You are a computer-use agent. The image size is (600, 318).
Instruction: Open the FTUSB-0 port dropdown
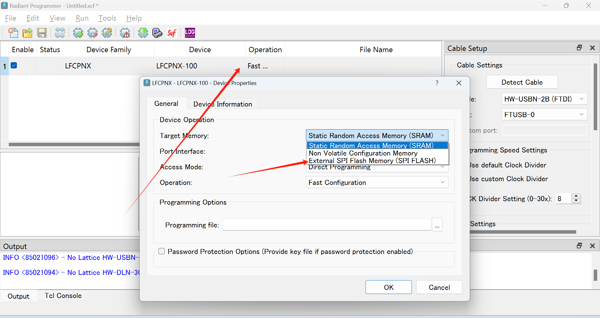(544, 115)
